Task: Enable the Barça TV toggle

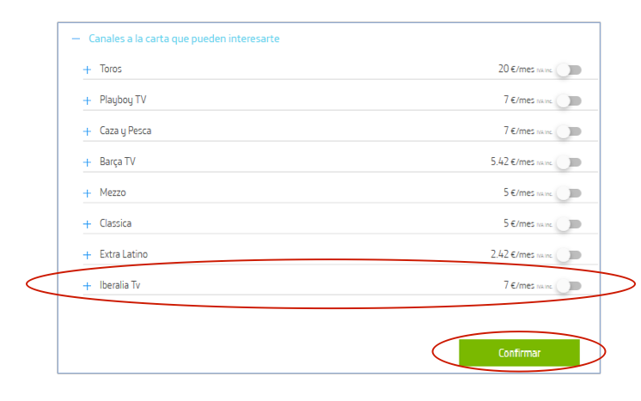Action: [x=568, y=162]
